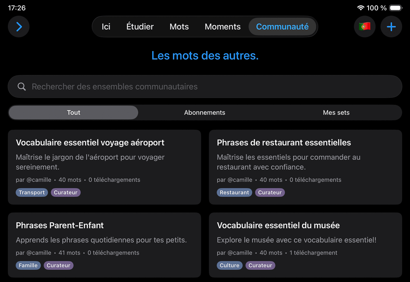Go to the Mots tab
The width and height of the screenshot is (410, 282).
[x=179, y=27]
